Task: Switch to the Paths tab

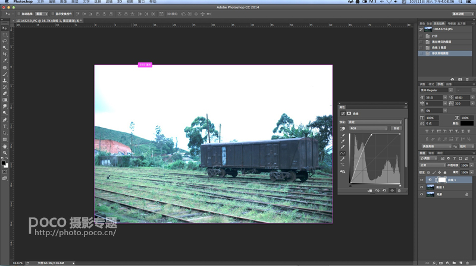Action: point(440,153)
